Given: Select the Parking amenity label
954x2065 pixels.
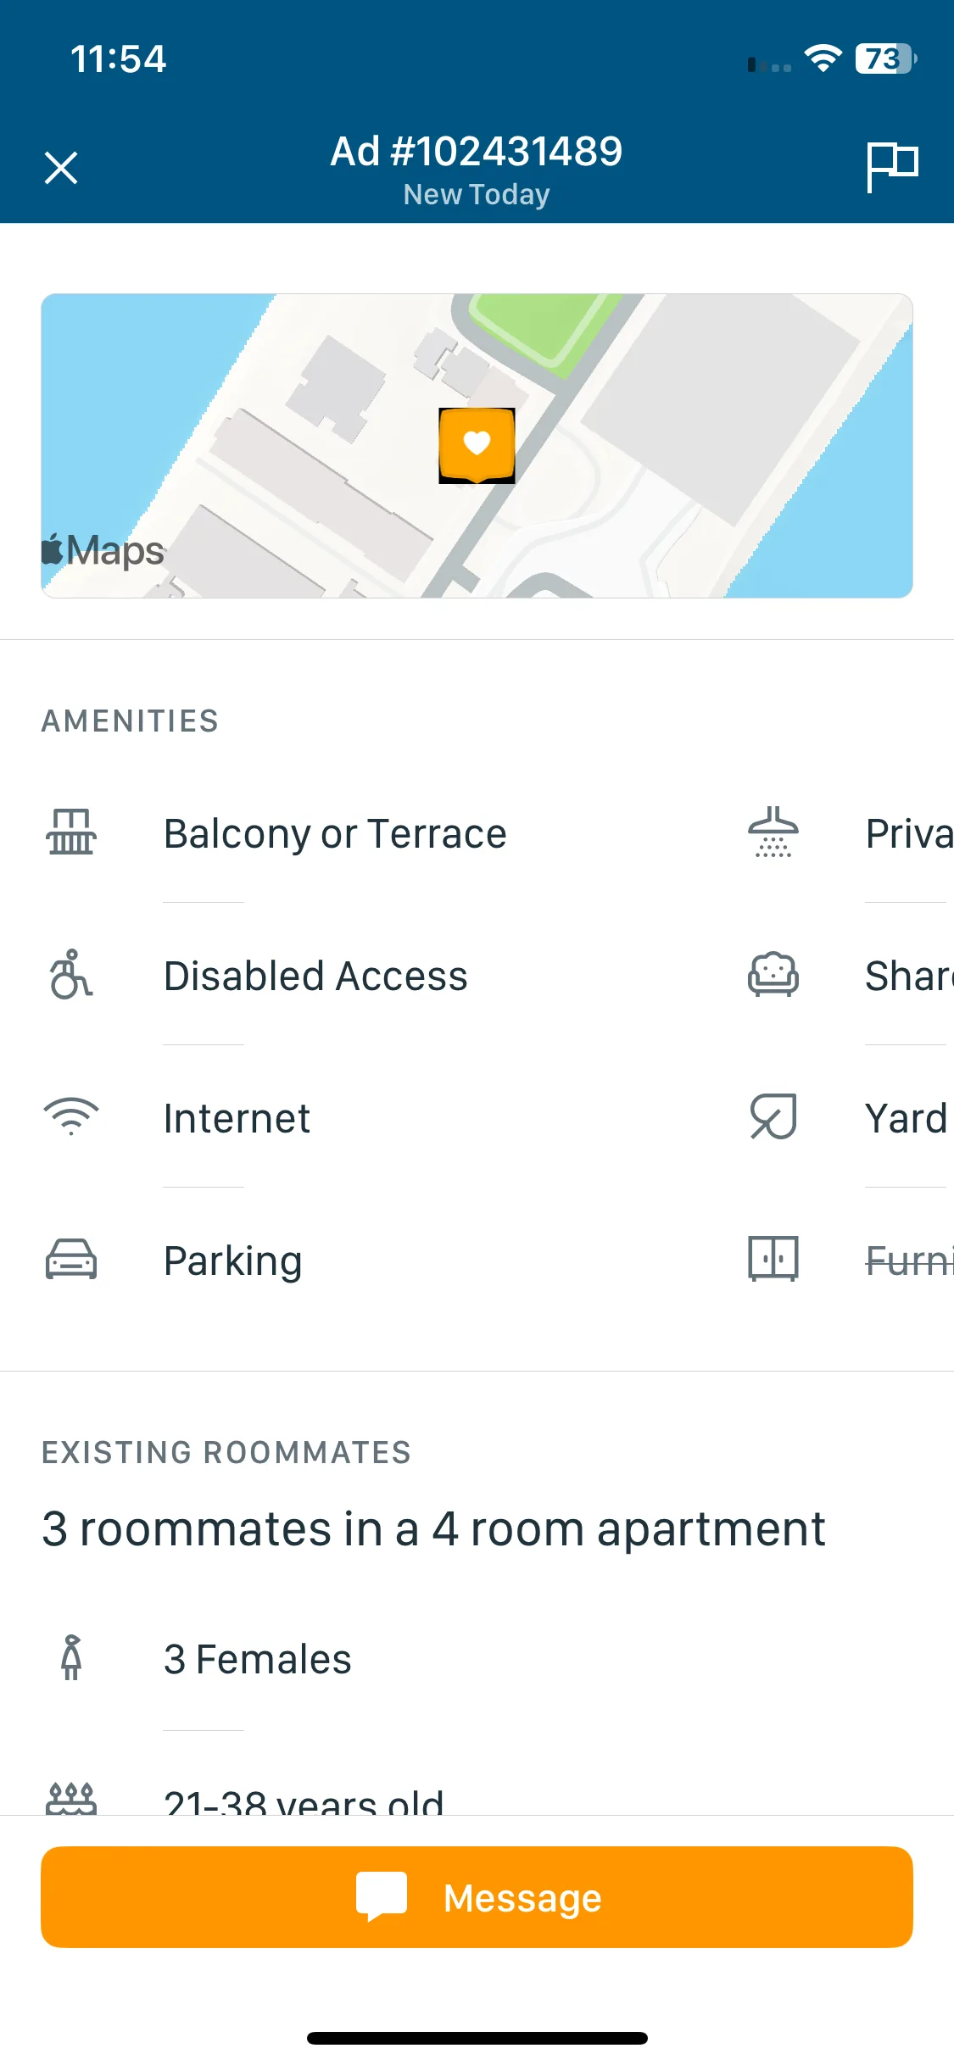Looking at the screenshot, I should (233, 1261).
